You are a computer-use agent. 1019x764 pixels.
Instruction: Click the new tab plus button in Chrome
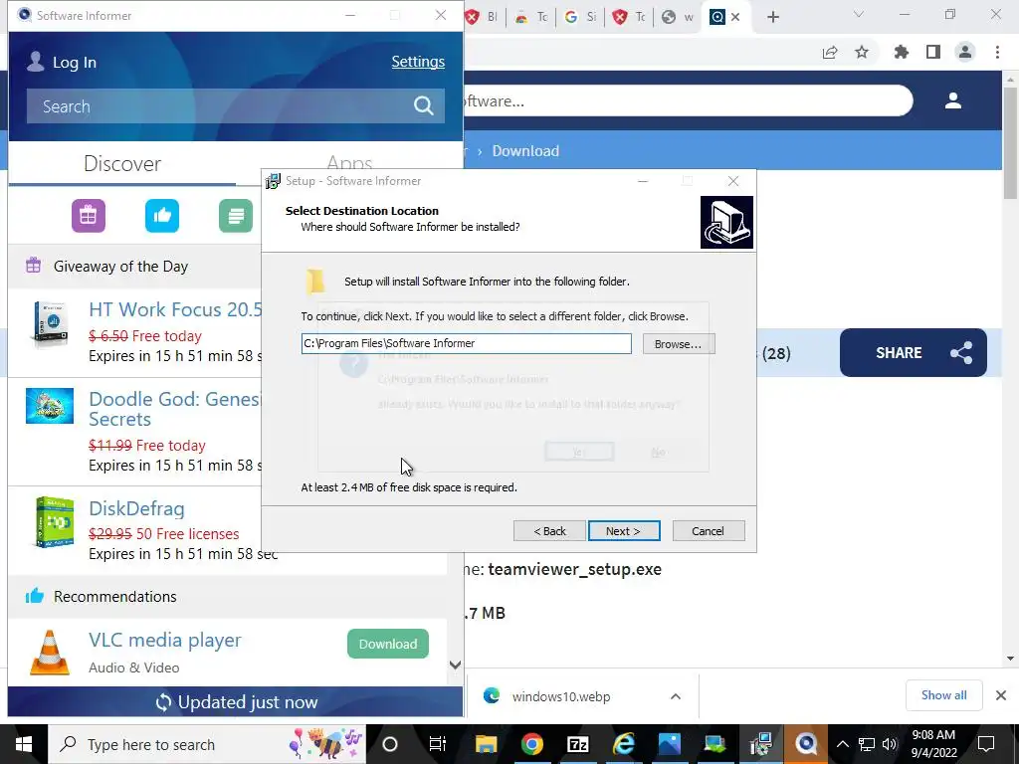[772, 17]
